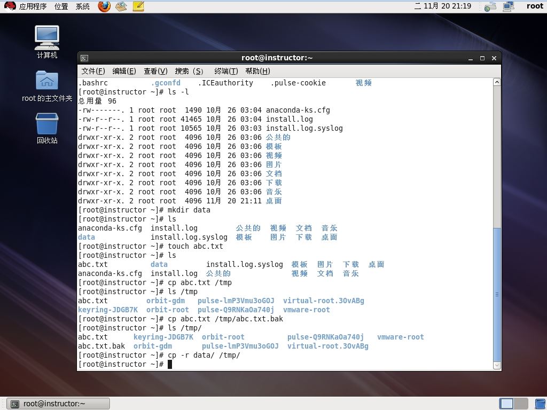The height and width of the screenshot is (410, 547).
Task: Close the terminal window
Action: (494, 58)
